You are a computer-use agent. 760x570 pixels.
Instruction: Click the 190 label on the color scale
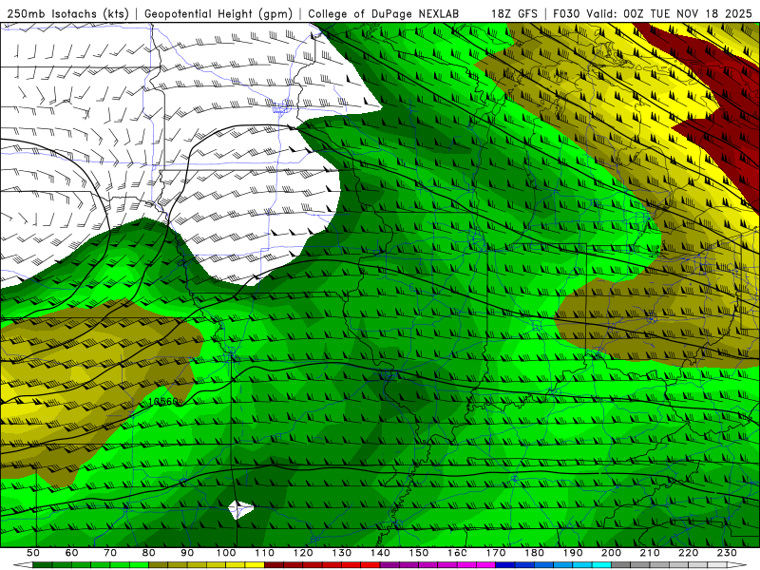[573, 553]
